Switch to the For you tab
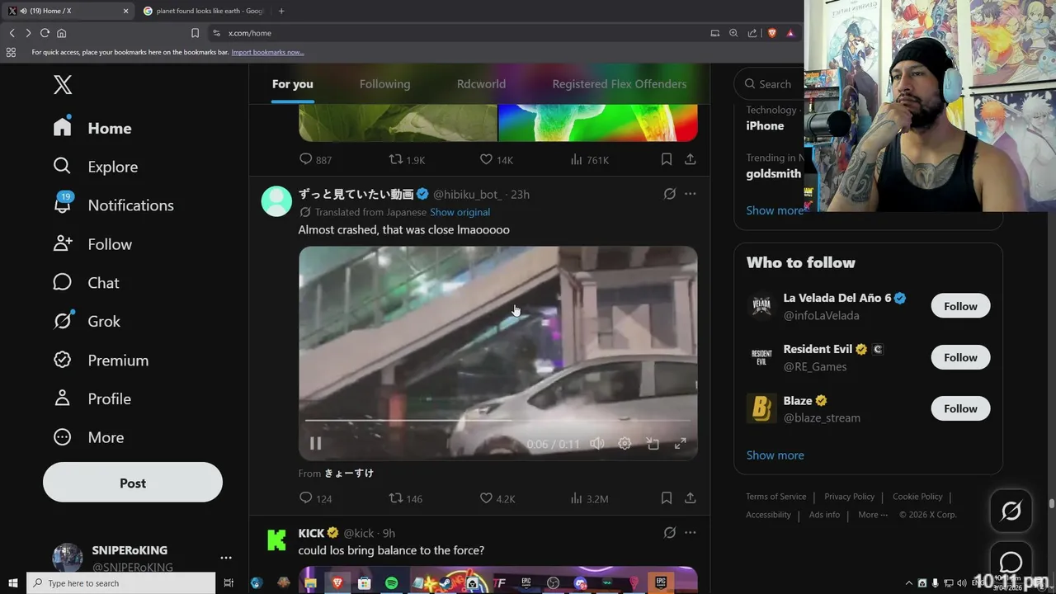Image resolution: width=1056 pixels, height=594 pixels. [293, 84]
